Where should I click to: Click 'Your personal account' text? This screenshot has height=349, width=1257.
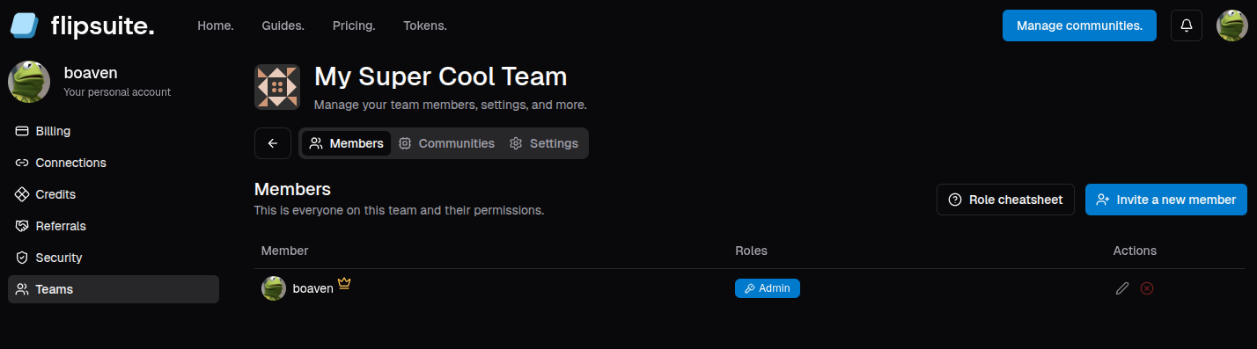point(117,92)
